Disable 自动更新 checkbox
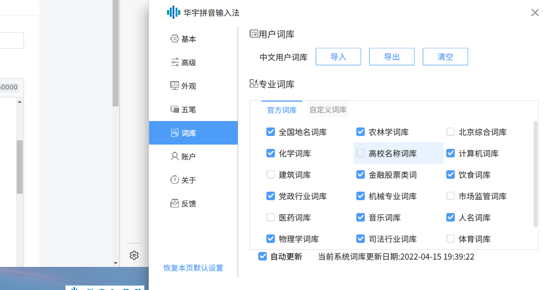Viewport: 546px width, 290px height. 263,256
